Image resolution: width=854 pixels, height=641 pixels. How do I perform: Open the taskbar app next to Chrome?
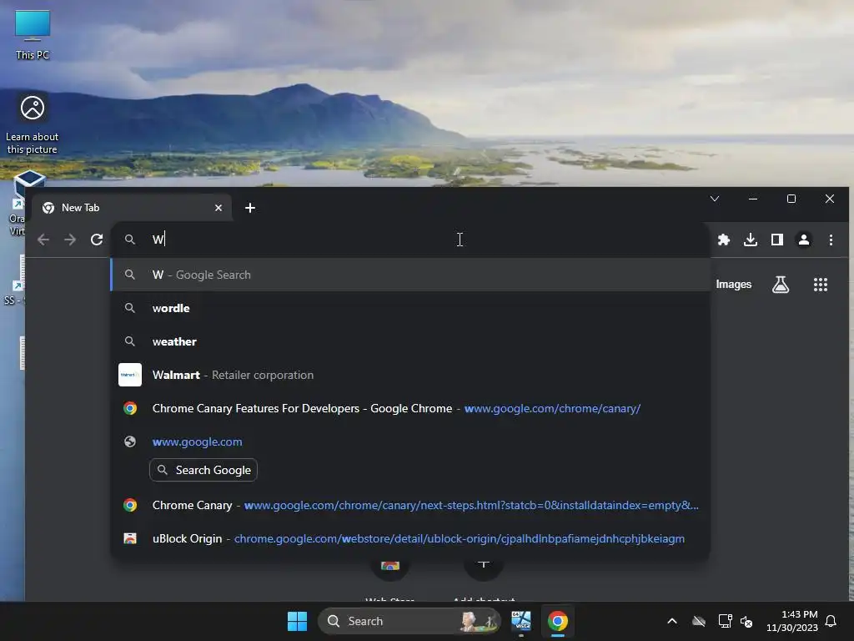520,621
